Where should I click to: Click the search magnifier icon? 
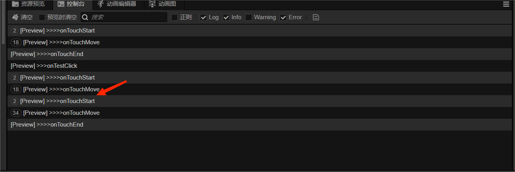click(85, 17)
